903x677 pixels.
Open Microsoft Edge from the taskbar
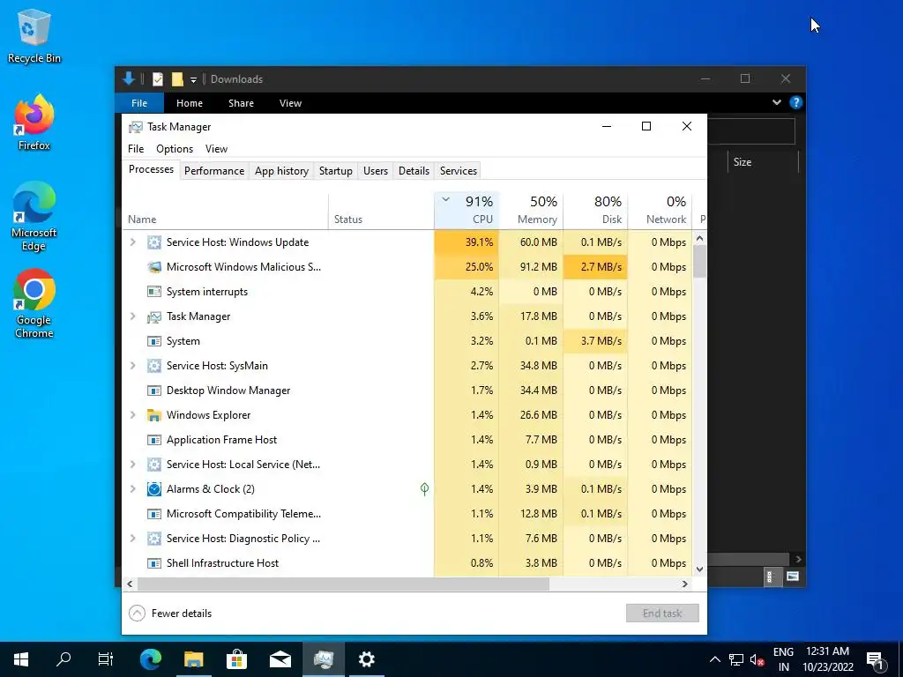[x=151, y=659]
